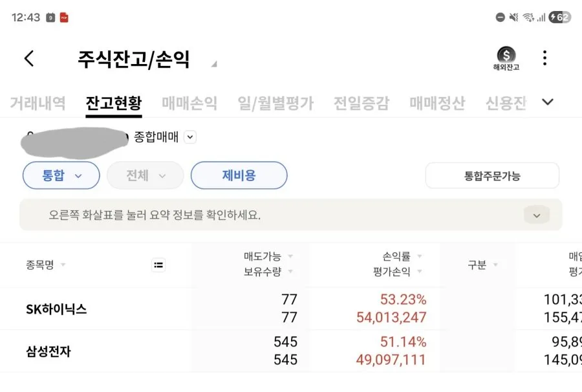Switch to the 일/월별평가 tab

click(275, 103)
